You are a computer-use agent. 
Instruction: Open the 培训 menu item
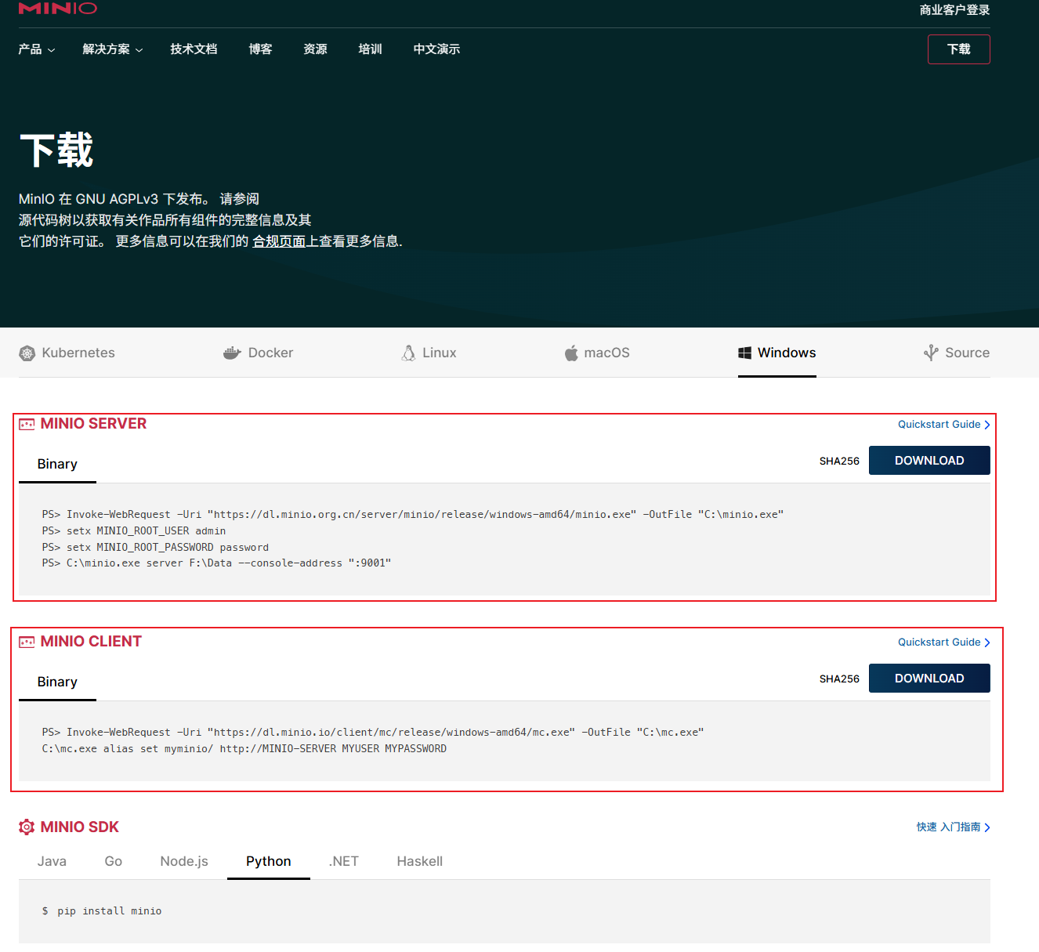[x=370, y=49]
